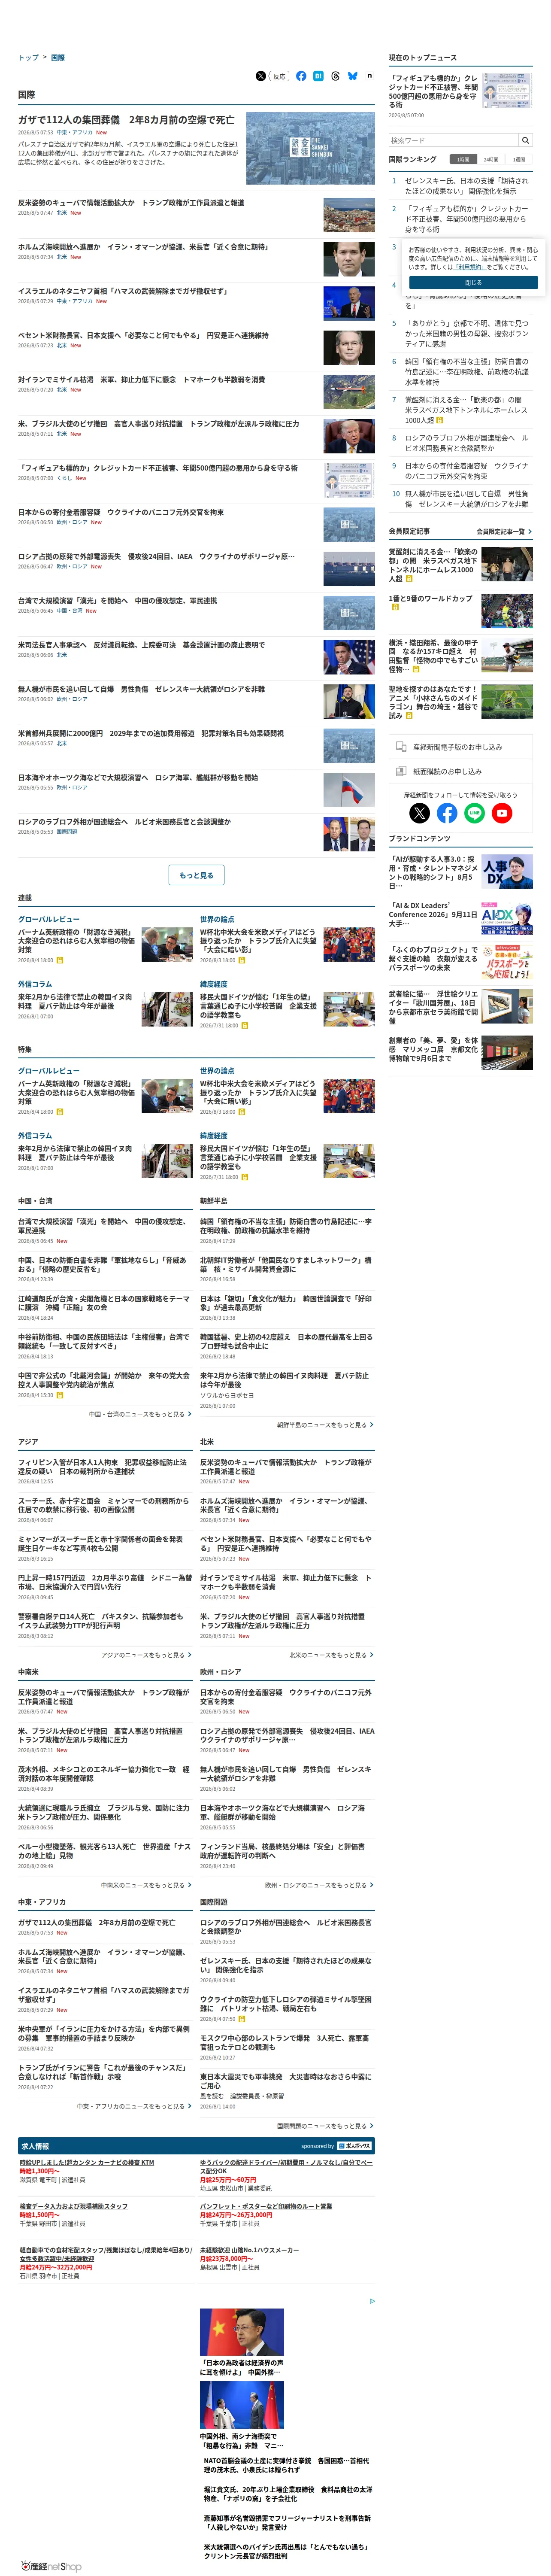Open the thumbnail beside the 米司法長官人事承認へ headline
551x2576 pixels.
coord(349,656)
